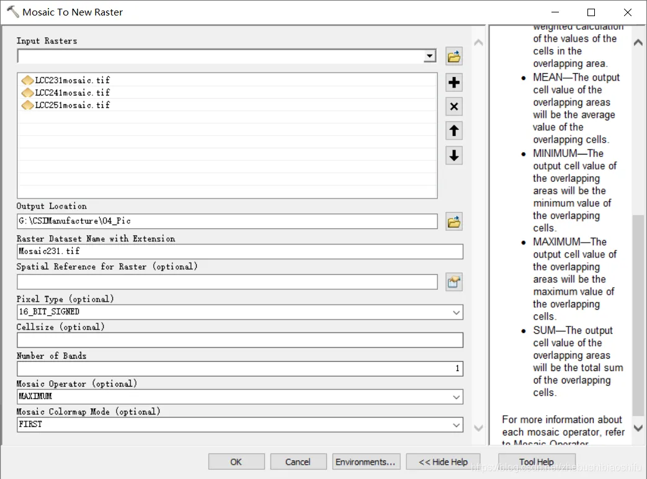Image resolution: width=647 pixels, height=479 pixels.
Task: Select LCC251mosaic.tif in the raster list
Action: [72, 105]
